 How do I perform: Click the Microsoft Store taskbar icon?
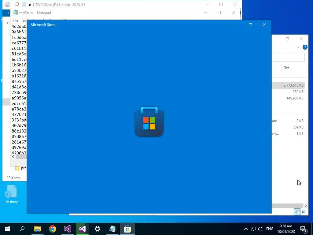click(127, 229)
